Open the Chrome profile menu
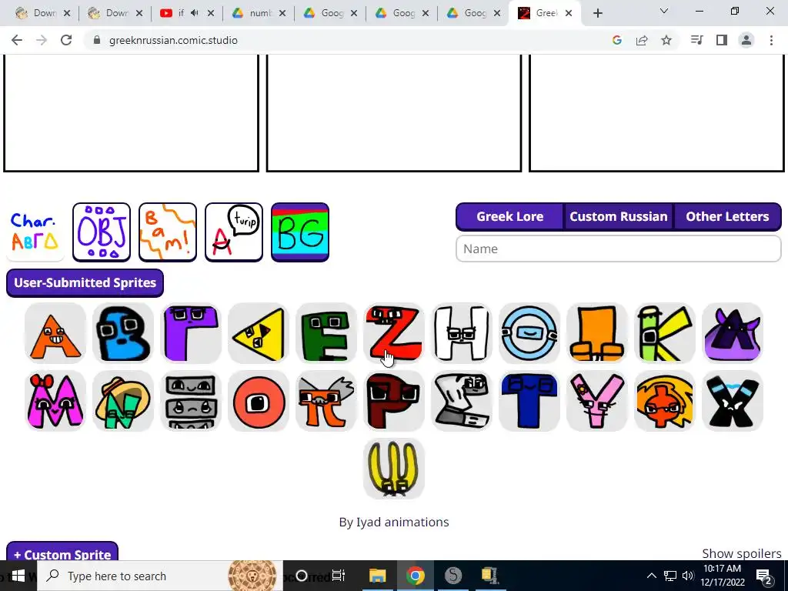Image resolution: width=788 pixels, height=591 pixels. tap(746, 40)
